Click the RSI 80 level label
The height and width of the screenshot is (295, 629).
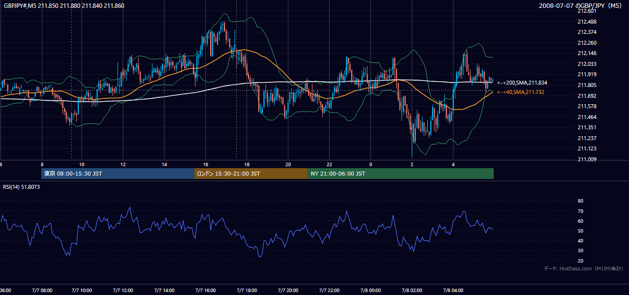(x=580, y=201)
